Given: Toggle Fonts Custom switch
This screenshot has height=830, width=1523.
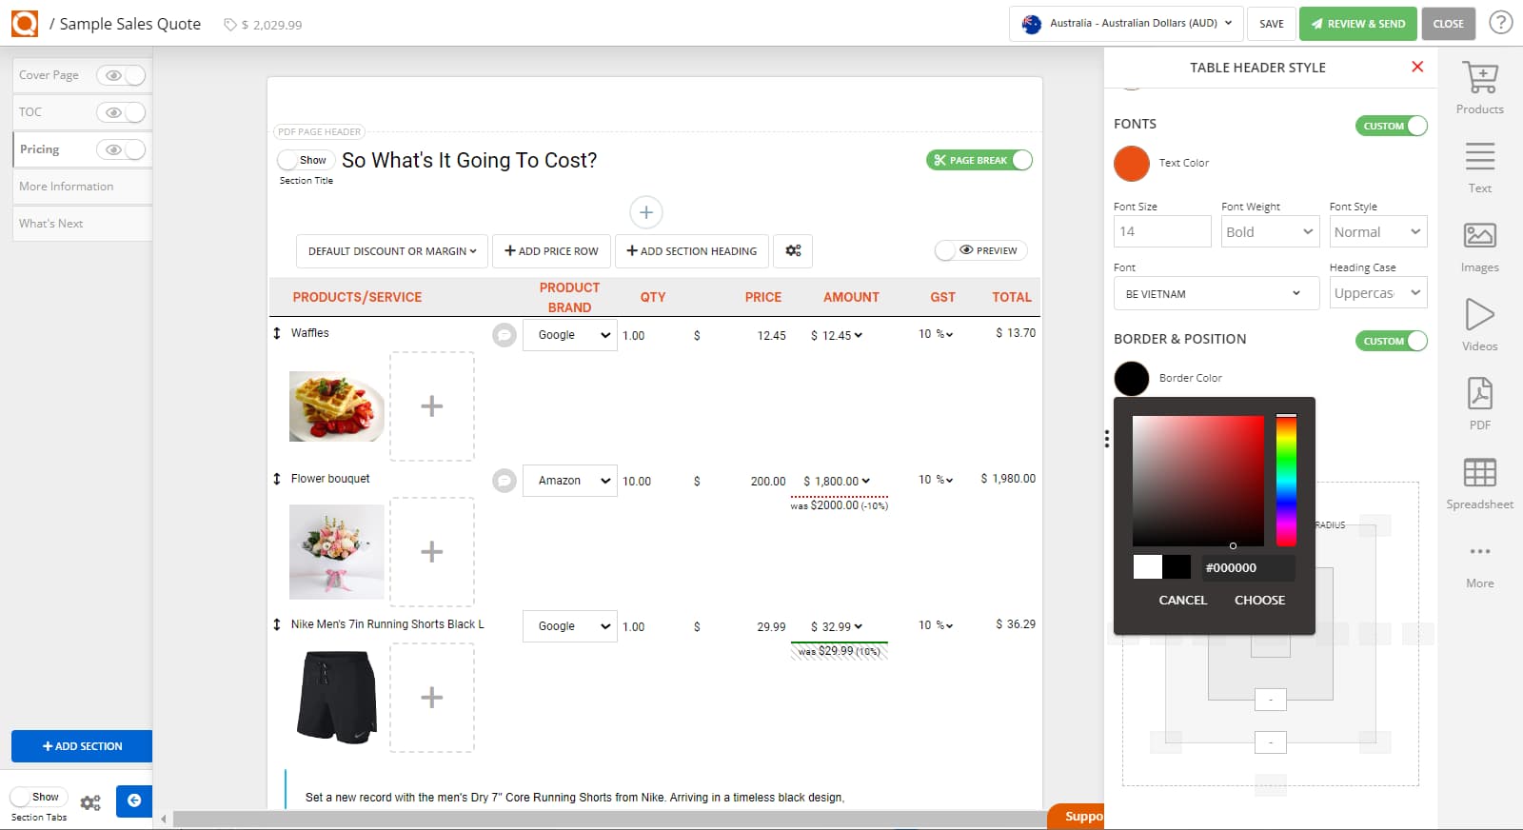Looking at the screenshot, I should coord(1391,126).
